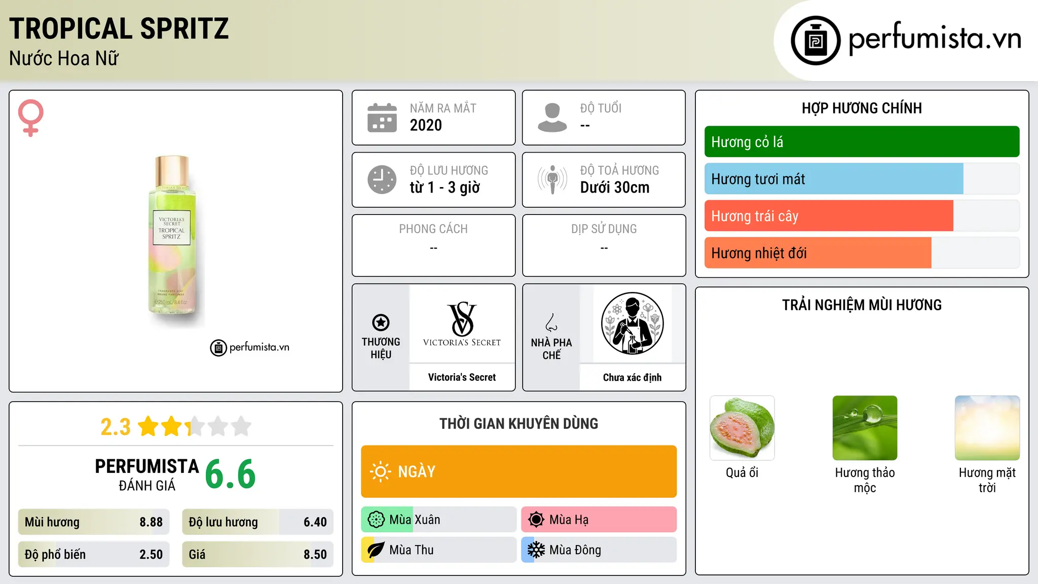Click the green 6.6 Perfumista score
This screenshot has width=1038, height=584.
(231, 474)
